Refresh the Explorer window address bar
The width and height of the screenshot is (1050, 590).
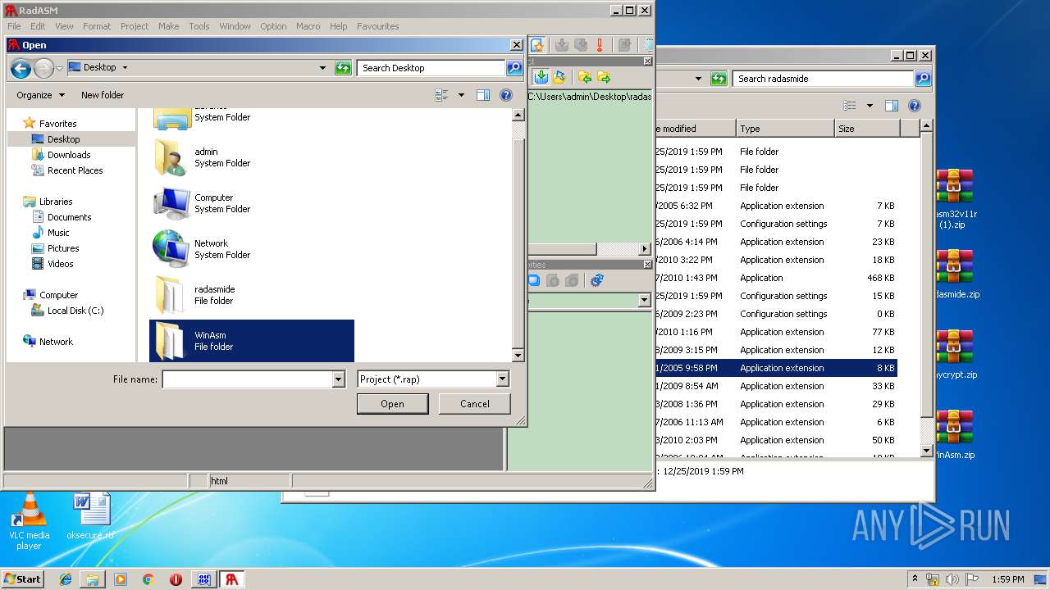pos(719,79)
